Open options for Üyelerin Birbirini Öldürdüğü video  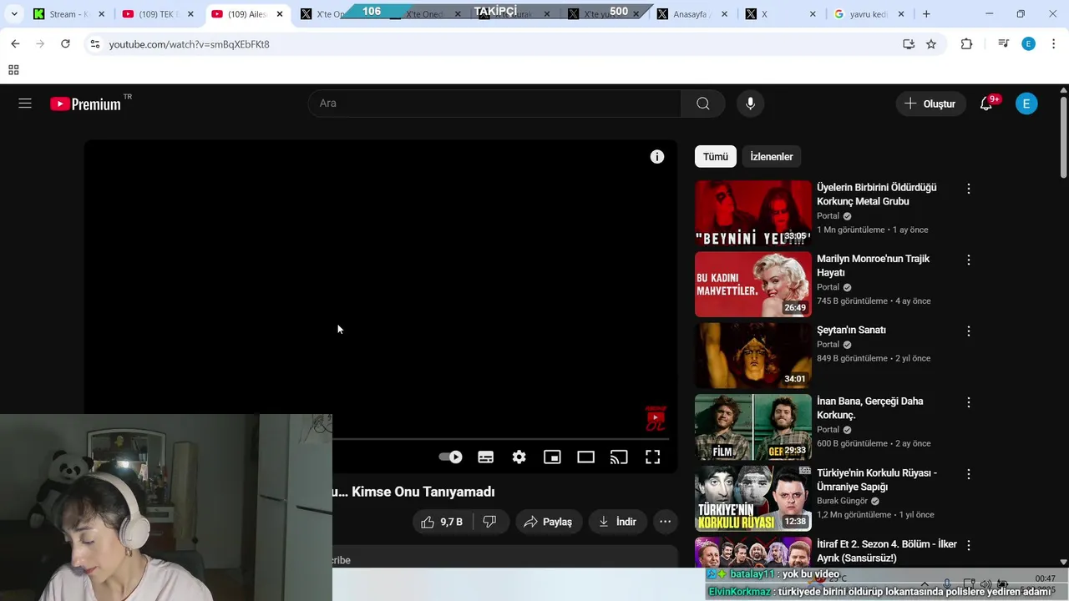[x=968, y=189]
